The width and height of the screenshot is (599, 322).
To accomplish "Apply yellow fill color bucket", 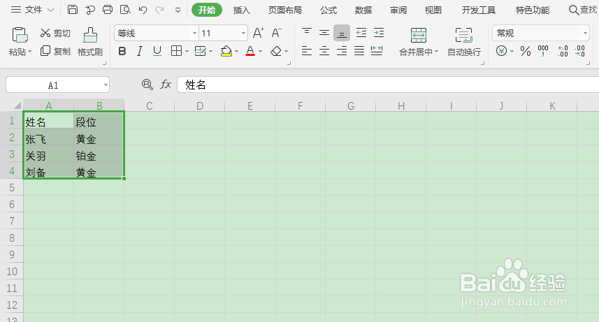I will 226,51.
